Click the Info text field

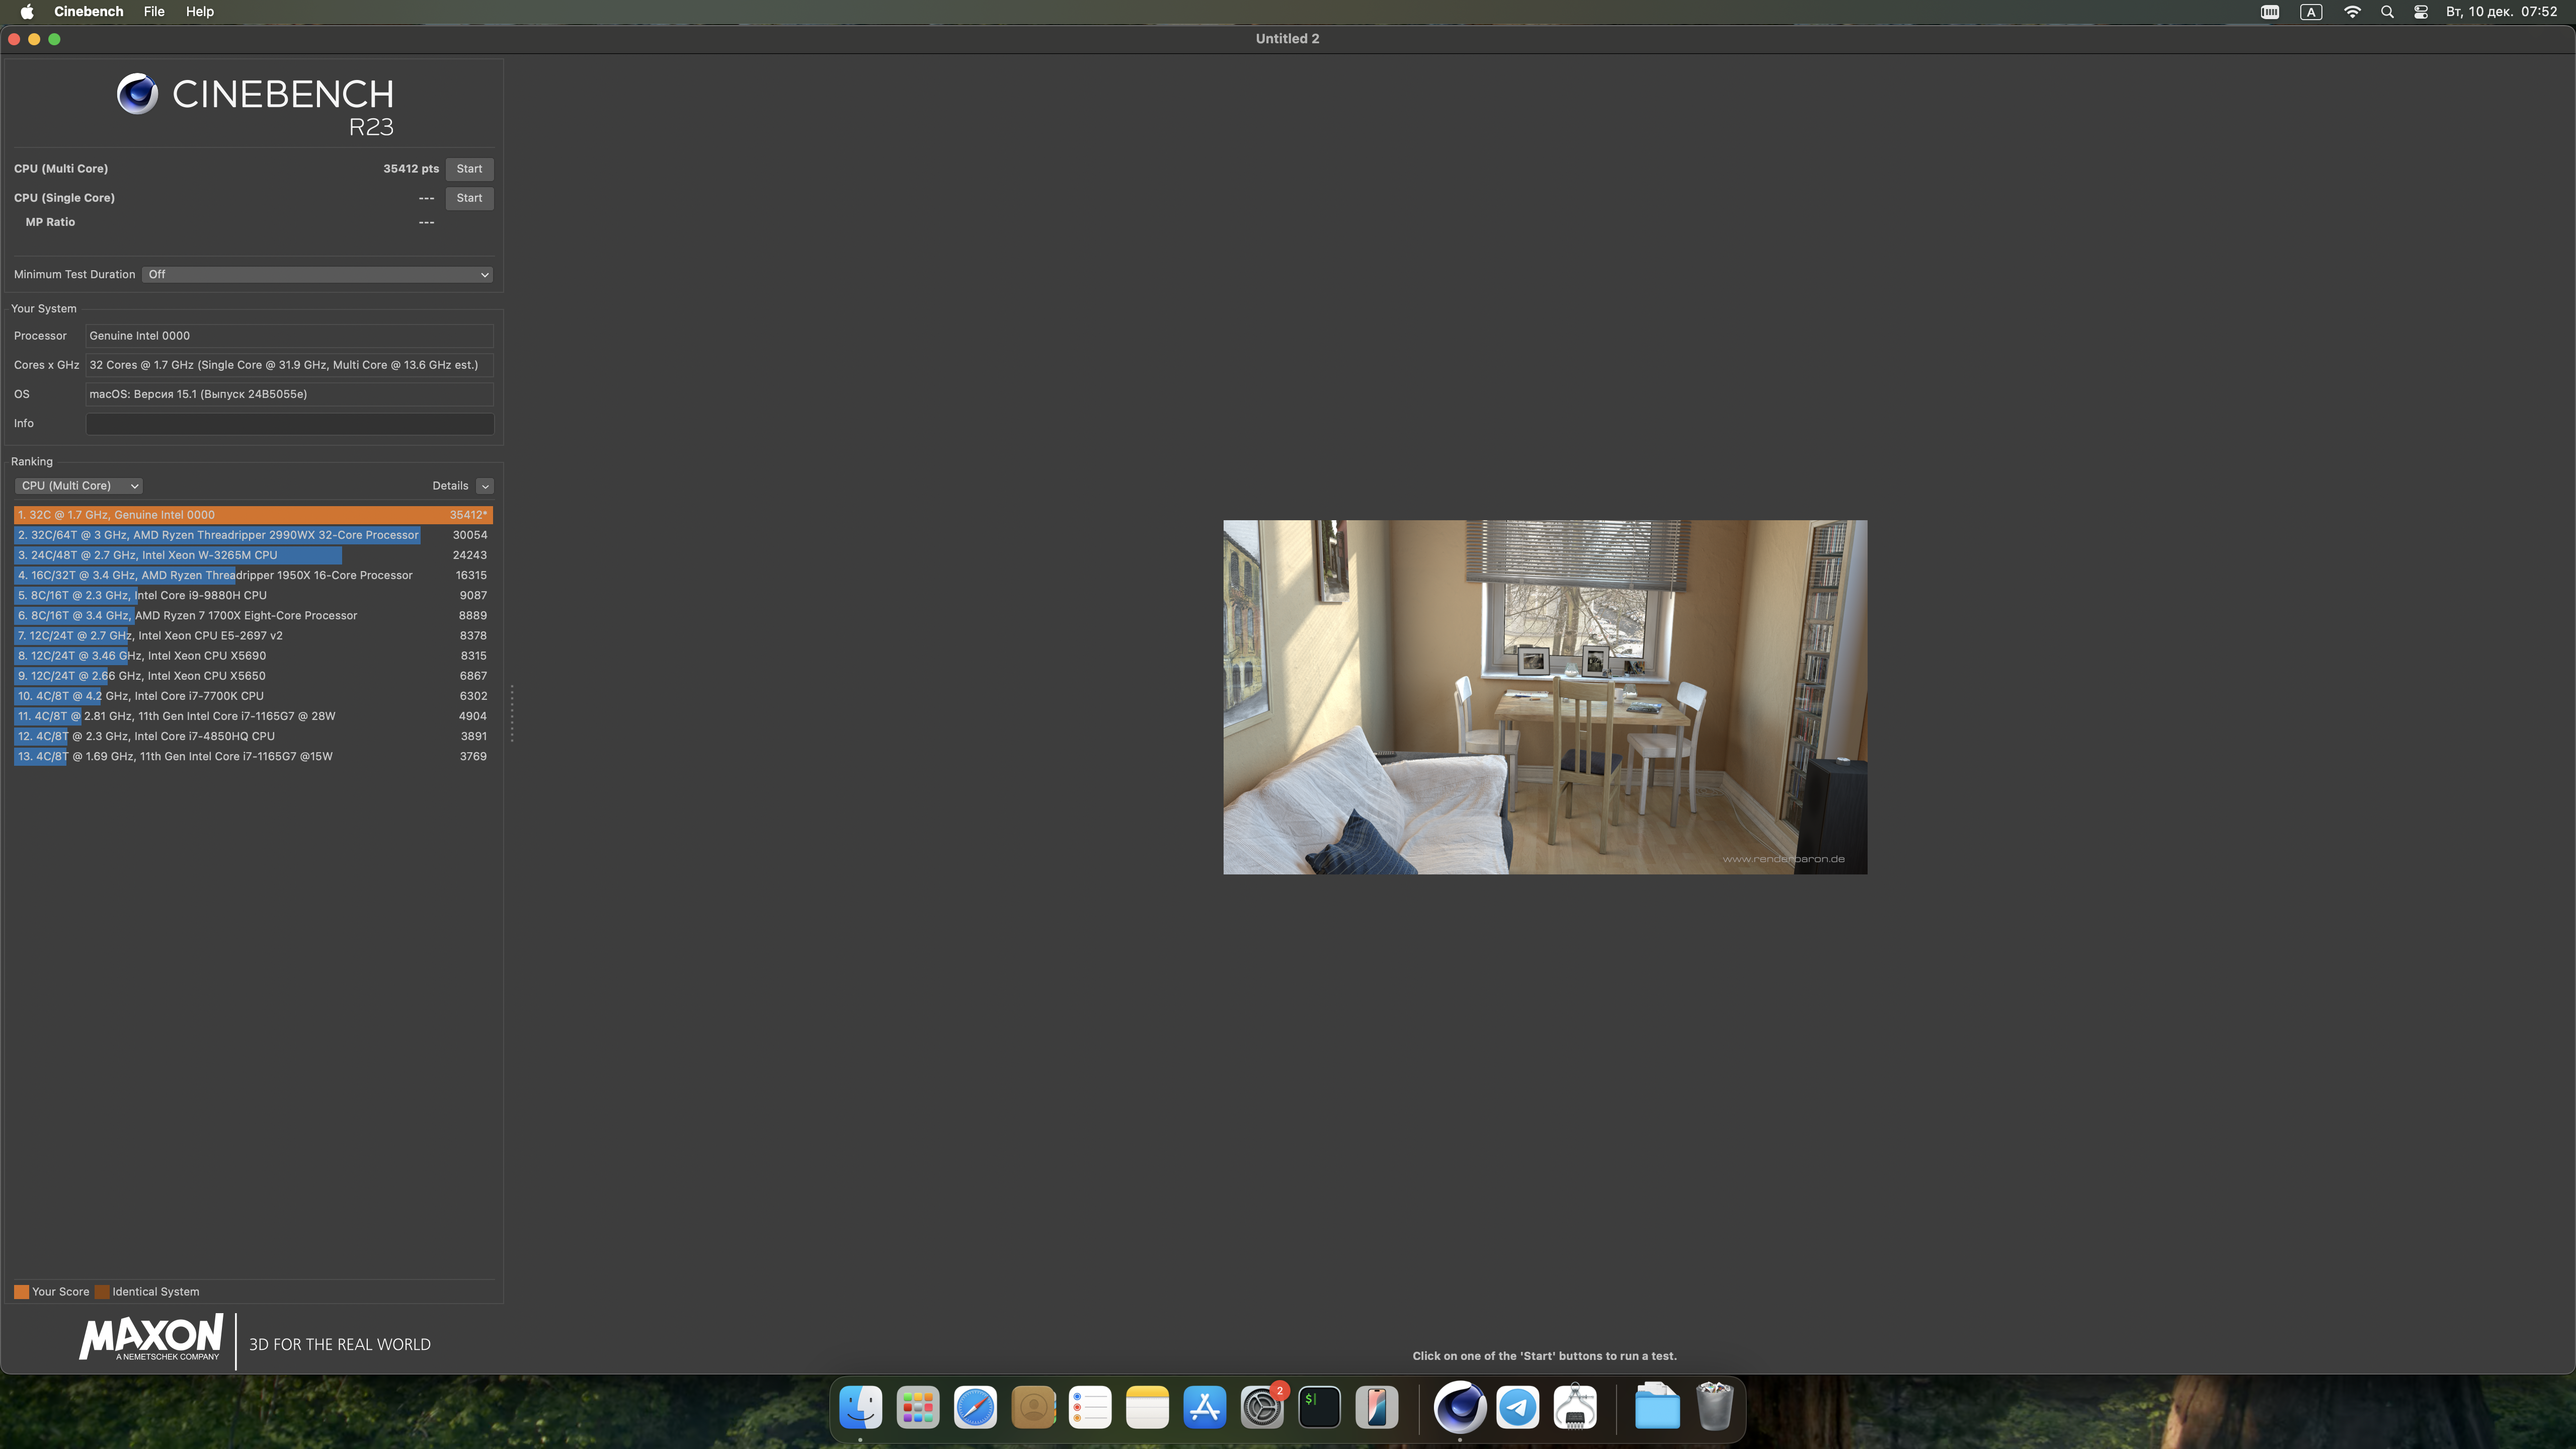click(x=289, y=424)
